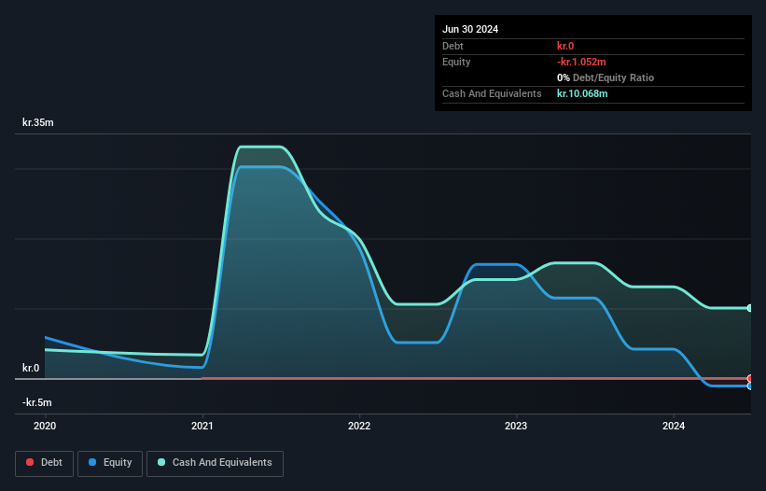
Task: Click the tooltip Debt row label
Action: pos(453,46)
